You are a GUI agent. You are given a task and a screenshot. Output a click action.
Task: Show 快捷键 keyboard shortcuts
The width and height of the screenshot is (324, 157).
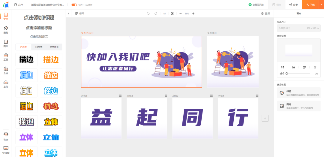pyautogui.click(x=6, y=150)
